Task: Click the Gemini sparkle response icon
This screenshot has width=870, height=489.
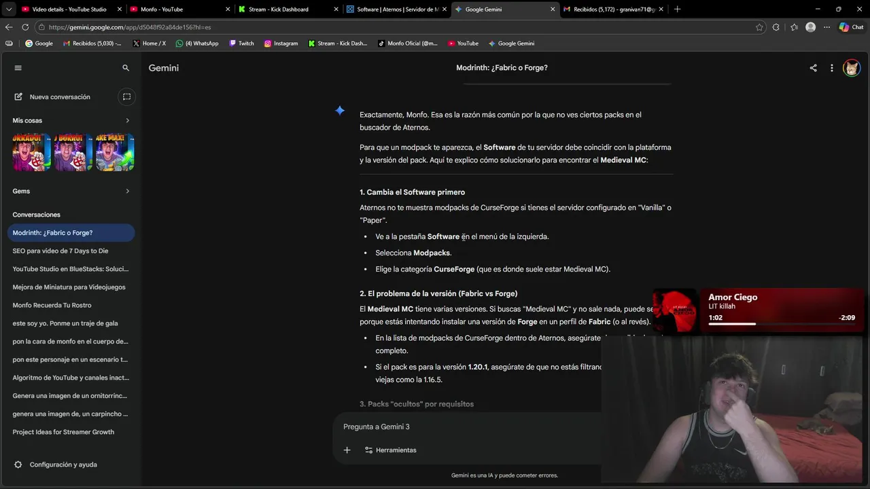Action: click(x=340, y=111)
